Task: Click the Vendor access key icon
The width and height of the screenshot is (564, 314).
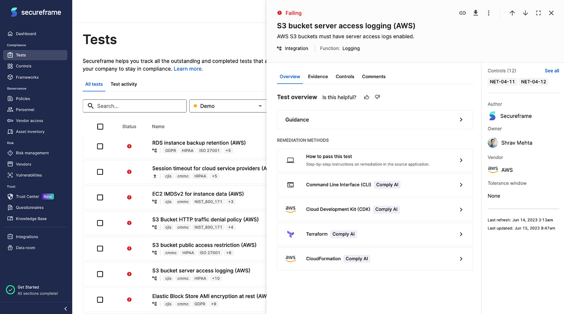Action: click(x=10, y=121)
